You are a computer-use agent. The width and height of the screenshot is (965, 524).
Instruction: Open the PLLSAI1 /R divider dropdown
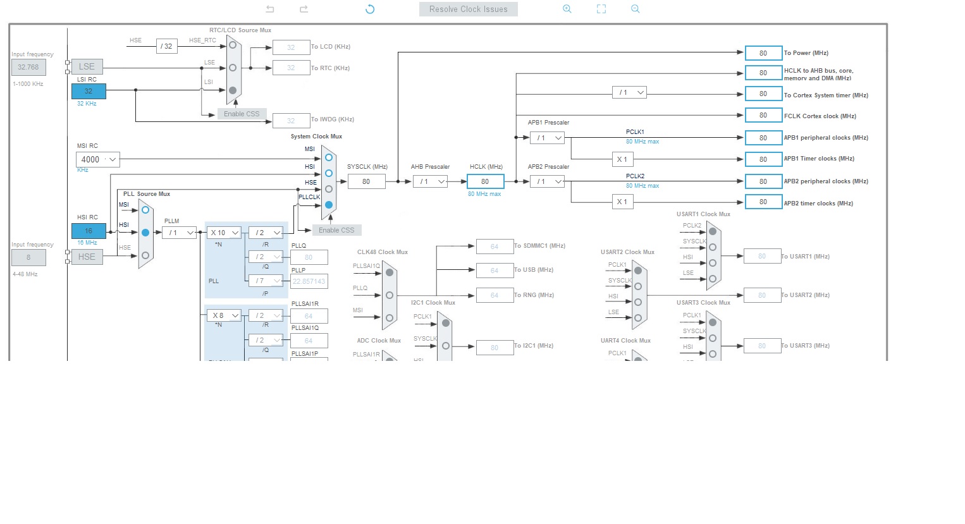(266, 315)
